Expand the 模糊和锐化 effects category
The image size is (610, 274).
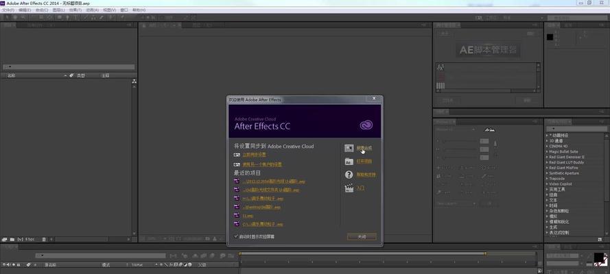click(x=547, y=222)
